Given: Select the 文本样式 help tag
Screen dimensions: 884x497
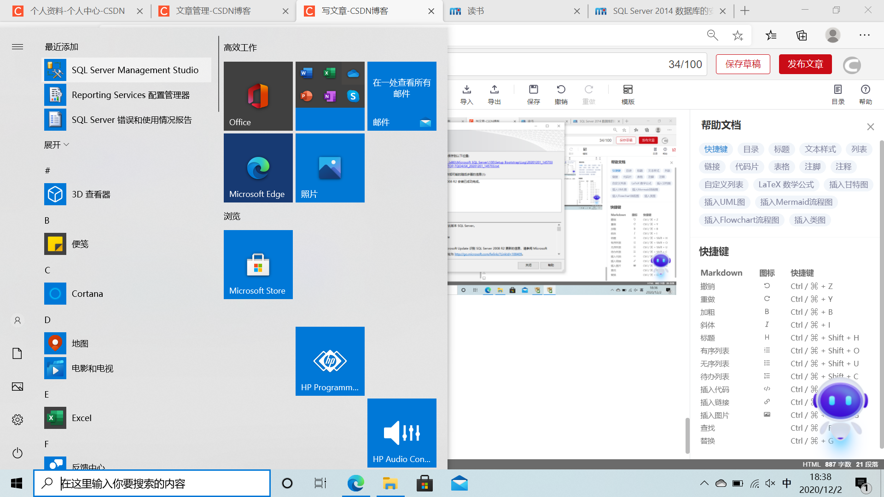Looking at the screenshot, I should [820, 149].
